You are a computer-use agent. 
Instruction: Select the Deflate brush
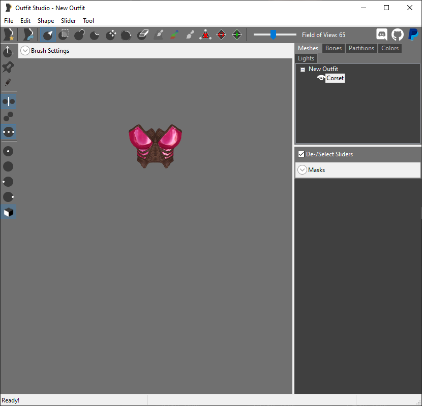click(x=95, y=35)
